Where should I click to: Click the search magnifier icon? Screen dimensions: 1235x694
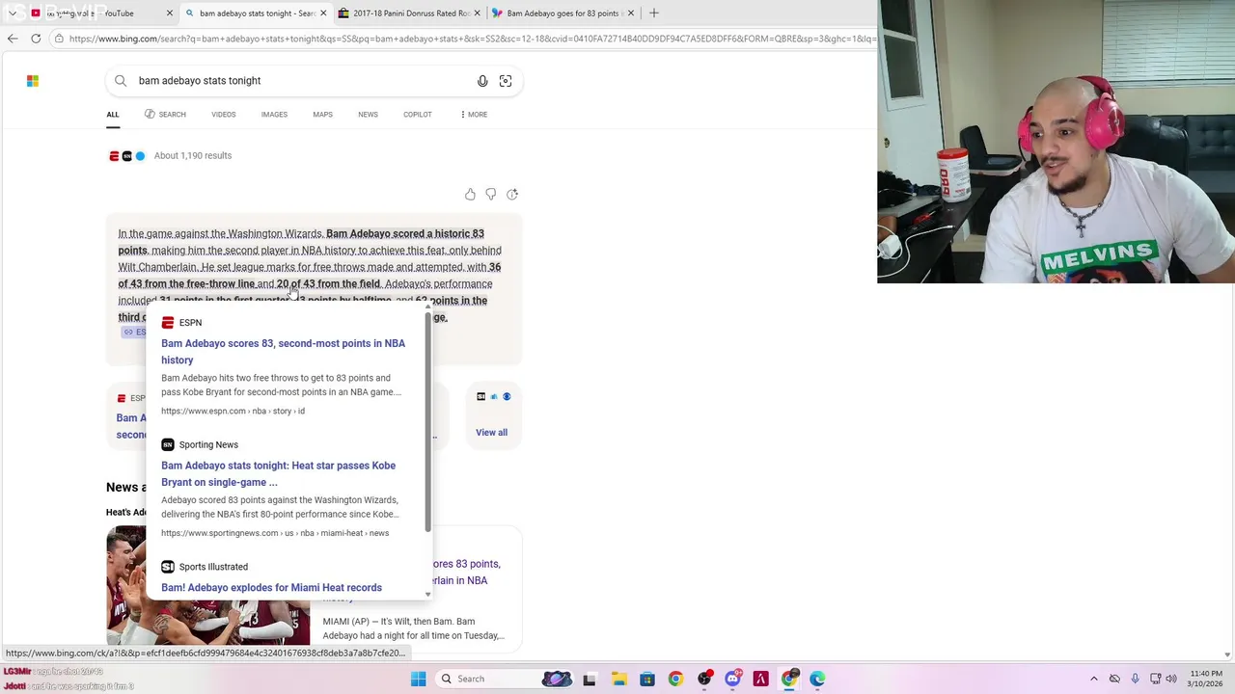coord(121,81)
